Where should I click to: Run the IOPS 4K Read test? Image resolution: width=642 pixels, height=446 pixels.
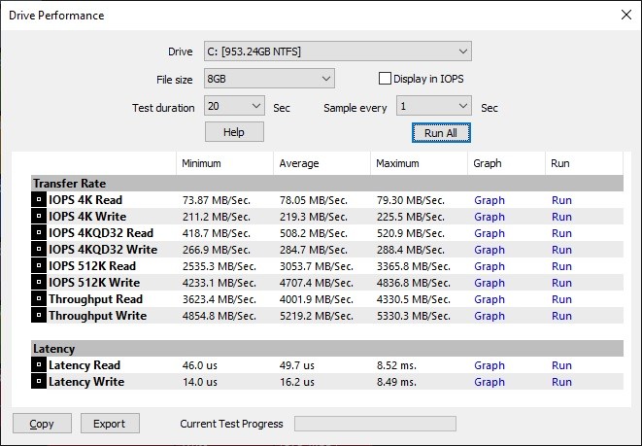(x=561, y=200)
